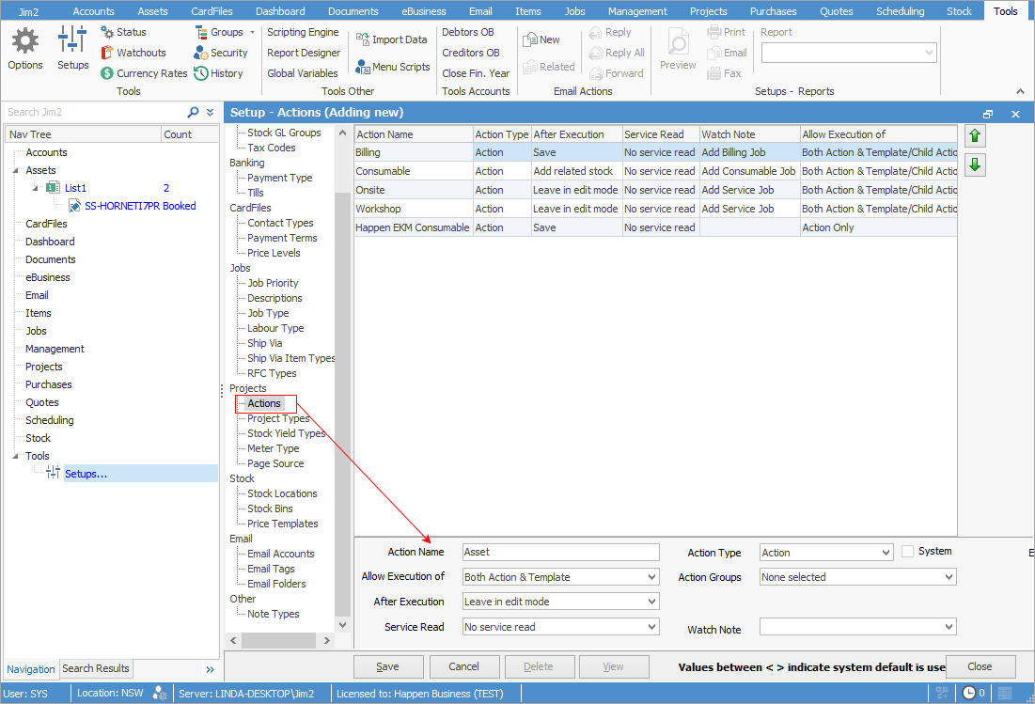Image resolution: width=1035 pixels, height=704 pixels.
Task: Click the Cancel button
Action: coord(463,666)
